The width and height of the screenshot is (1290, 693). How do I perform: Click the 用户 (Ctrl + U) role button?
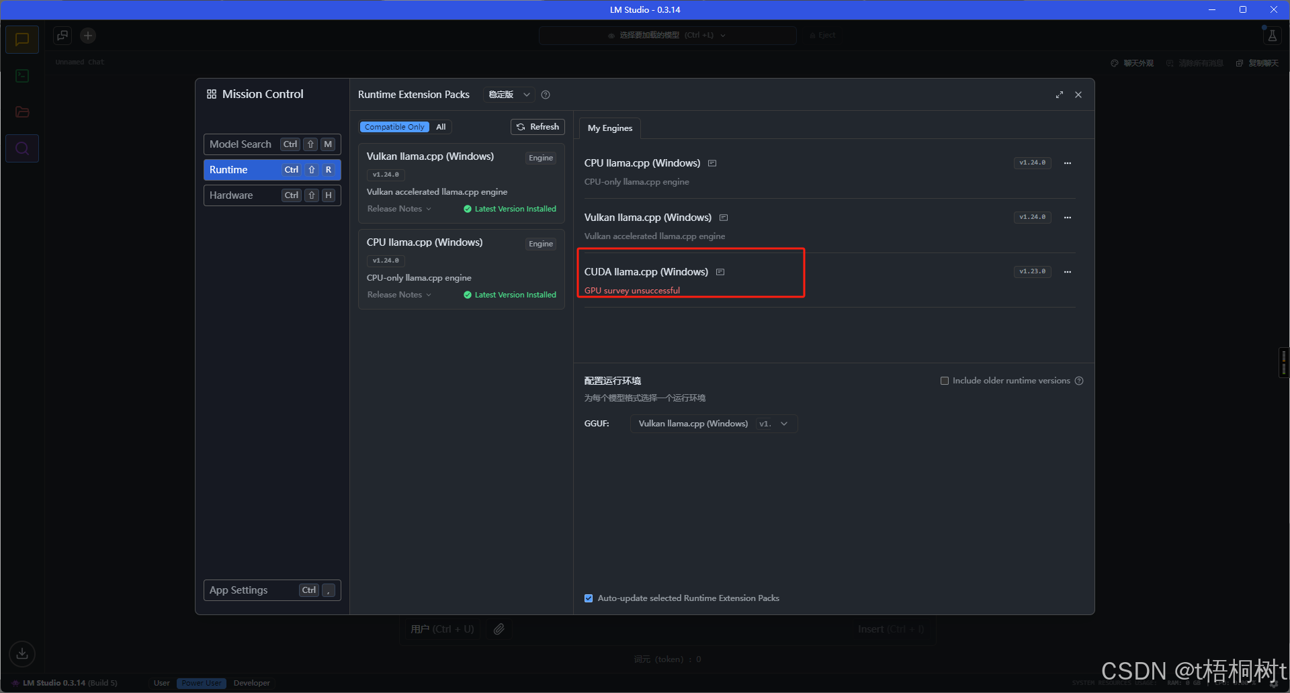click(x=442, y=629)
